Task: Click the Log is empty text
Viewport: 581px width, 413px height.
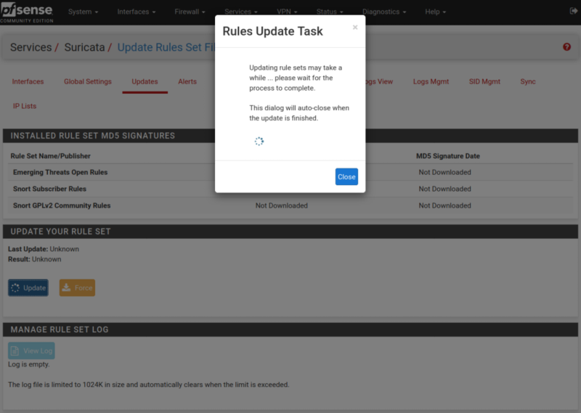Action: click(x=28, y=364)
